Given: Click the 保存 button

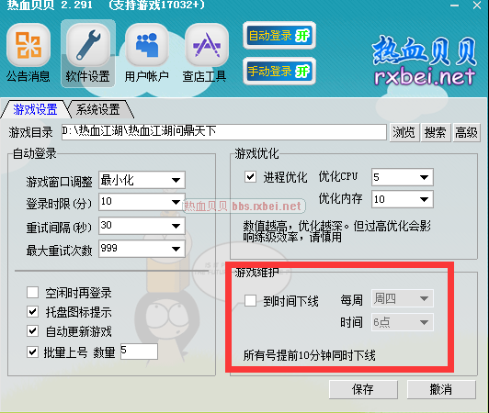Looking at the screenshot, I should 363,389.
